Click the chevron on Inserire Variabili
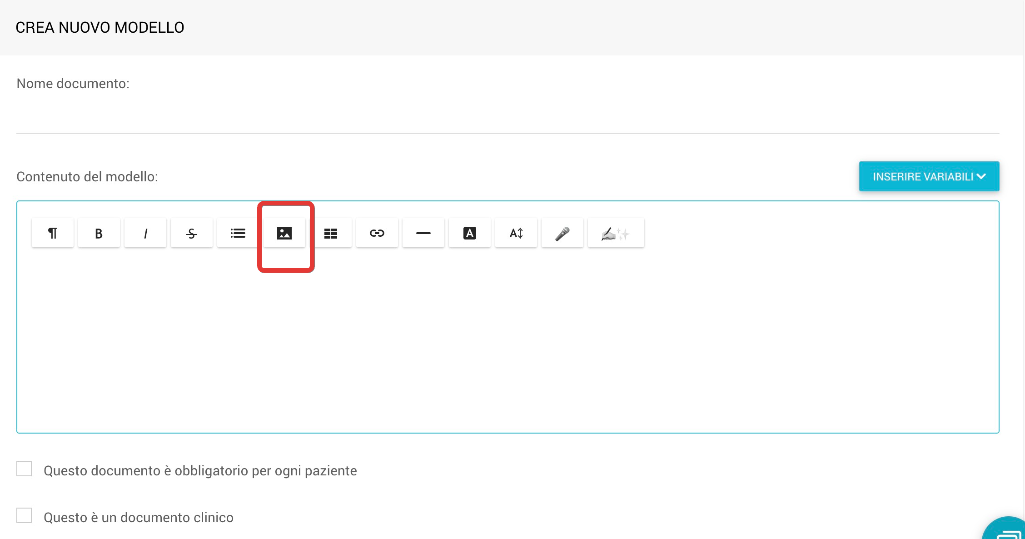 point(981,176)
